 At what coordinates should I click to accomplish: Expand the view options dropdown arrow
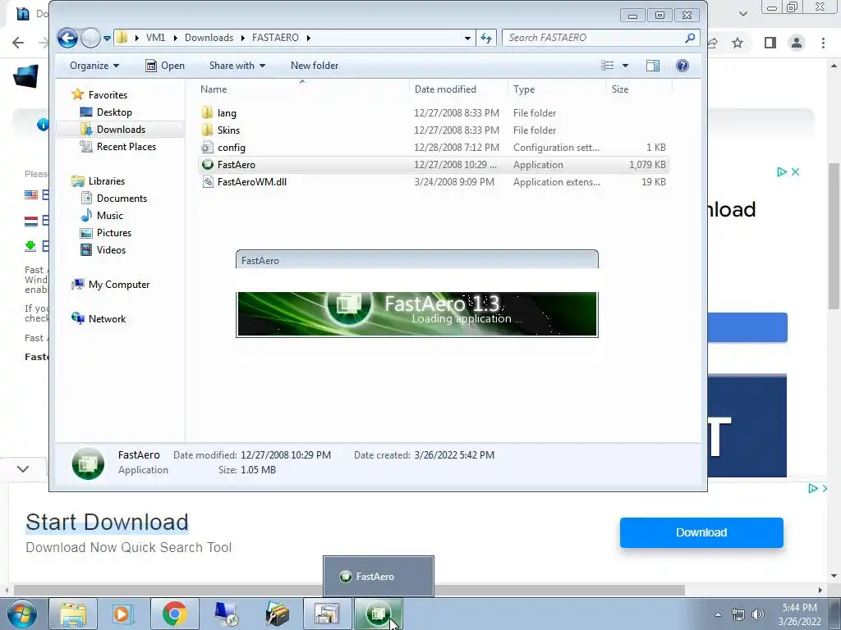pyautogui.click(x=625, y=66)
